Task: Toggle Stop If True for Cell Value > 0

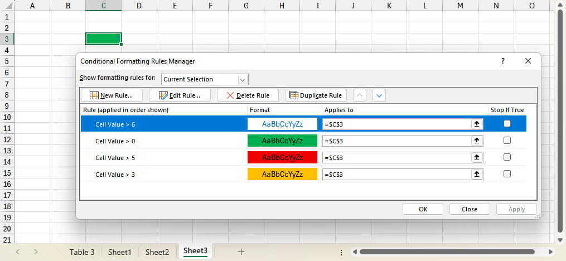Action: click(x=507, y=141)
